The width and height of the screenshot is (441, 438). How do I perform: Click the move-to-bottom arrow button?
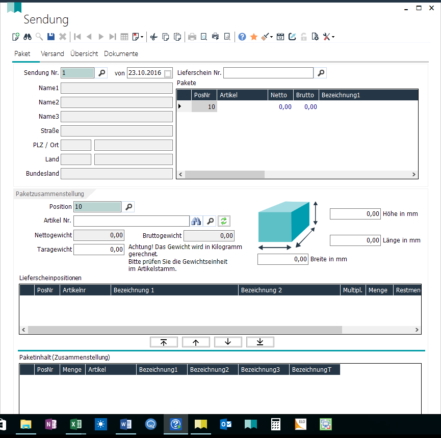(260, 342)
